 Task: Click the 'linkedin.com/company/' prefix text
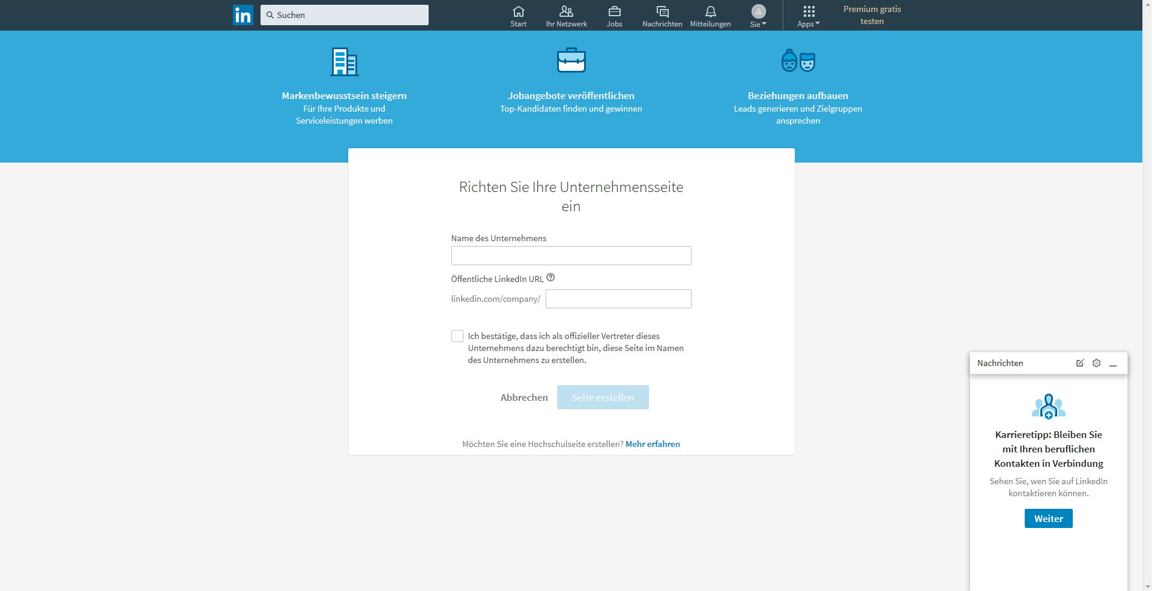tap(496, 299)
